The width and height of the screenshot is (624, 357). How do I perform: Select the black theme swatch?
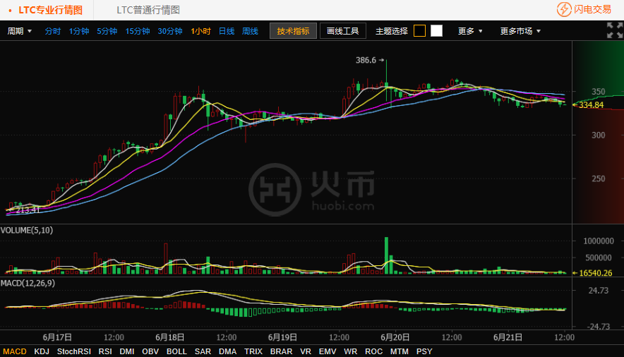[x=419, y=31]
